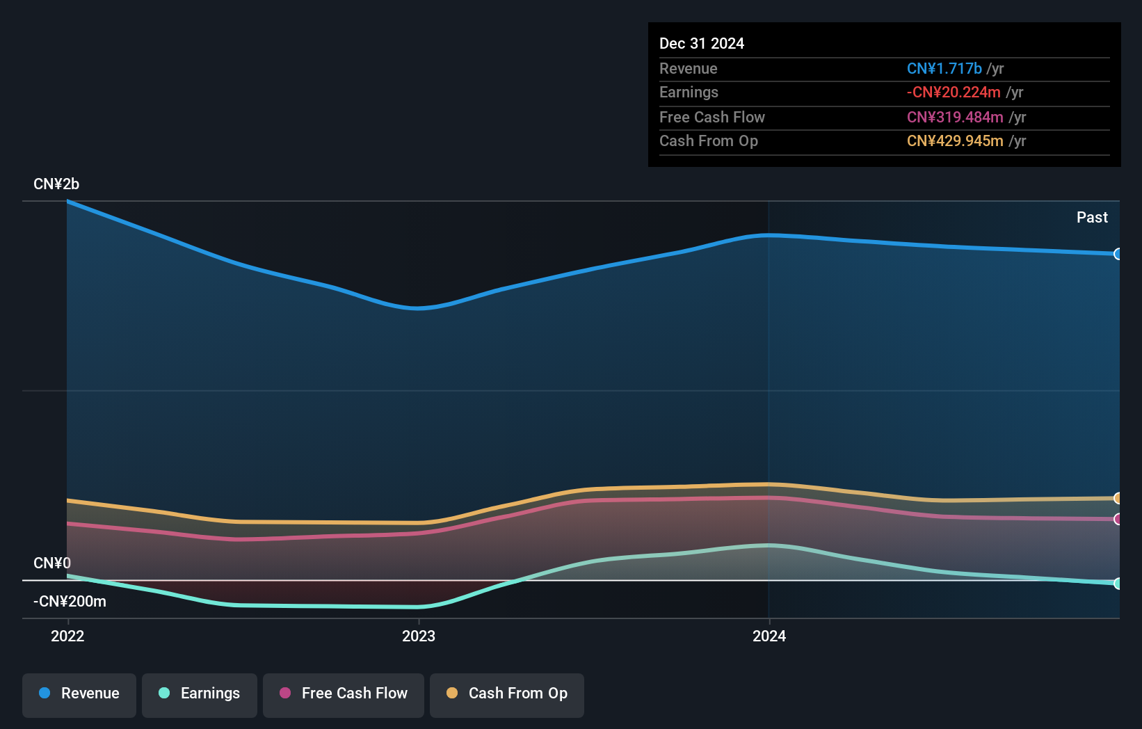Click the -CN¥20.224m Earnings value
This screenshot has height=729, width=1142.
pos(953,92)
